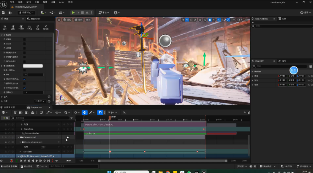Image resolution: width=313 pixels, height=173 pixels.
Task: Click the Sequencer save sequence icon
Action: coord(15,113)
